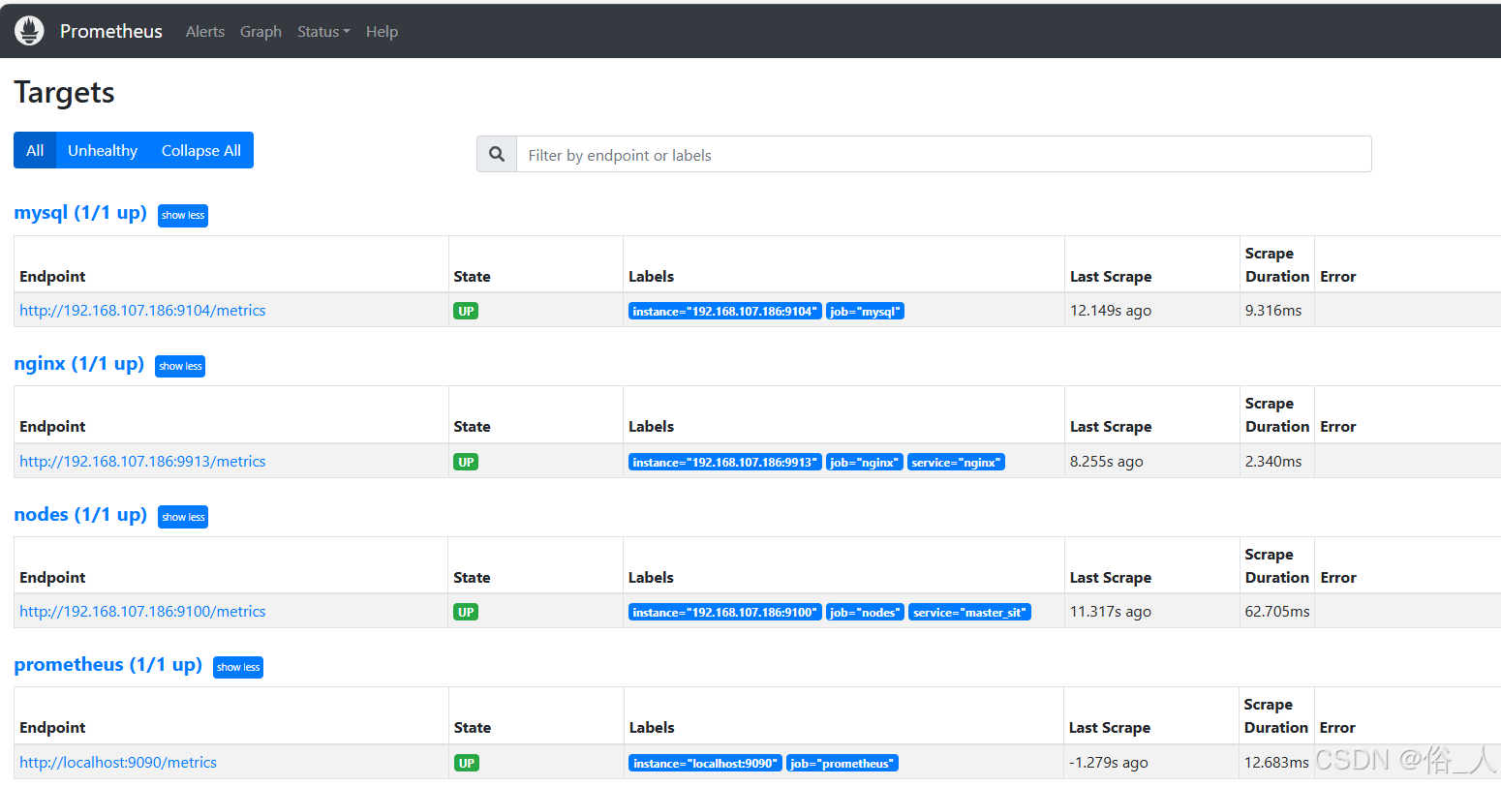Click the 9.316ms scrape duration
This screenshot has width=1501, height=786.
(1273, 311)
